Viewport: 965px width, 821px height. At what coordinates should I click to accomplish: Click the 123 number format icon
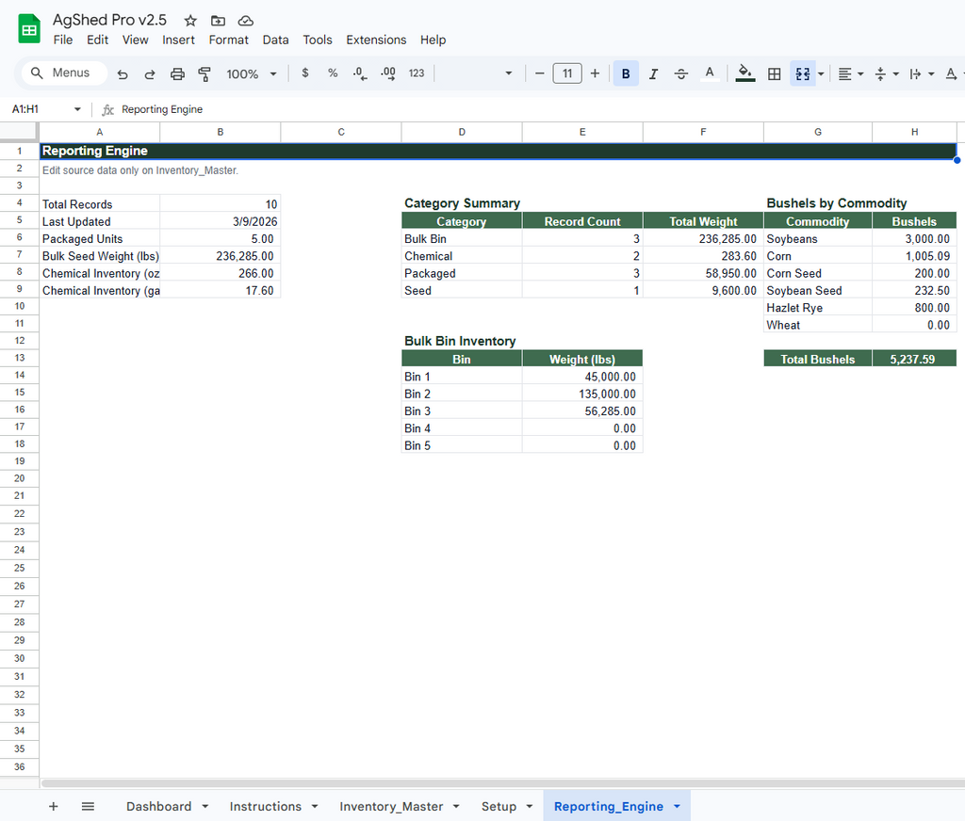(415, 72)
